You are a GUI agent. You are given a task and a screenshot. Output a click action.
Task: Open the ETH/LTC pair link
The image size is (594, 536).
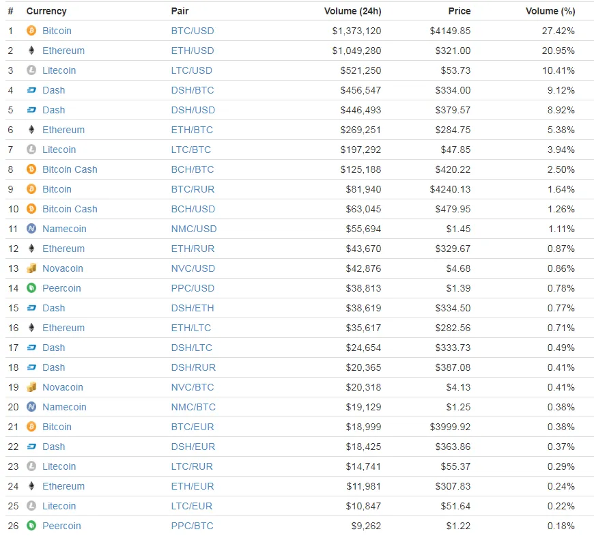pos(191,328)
